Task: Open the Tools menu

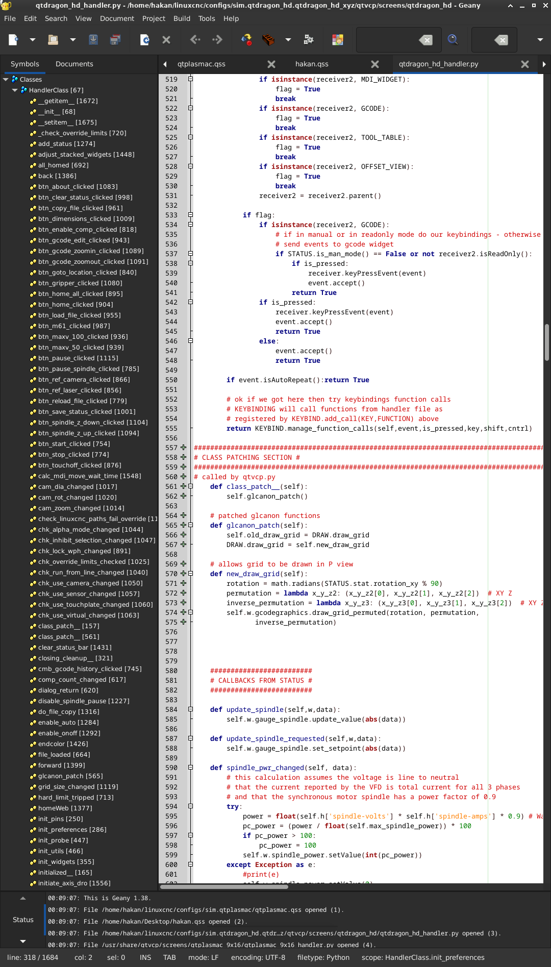Action: tap(207, 18)
